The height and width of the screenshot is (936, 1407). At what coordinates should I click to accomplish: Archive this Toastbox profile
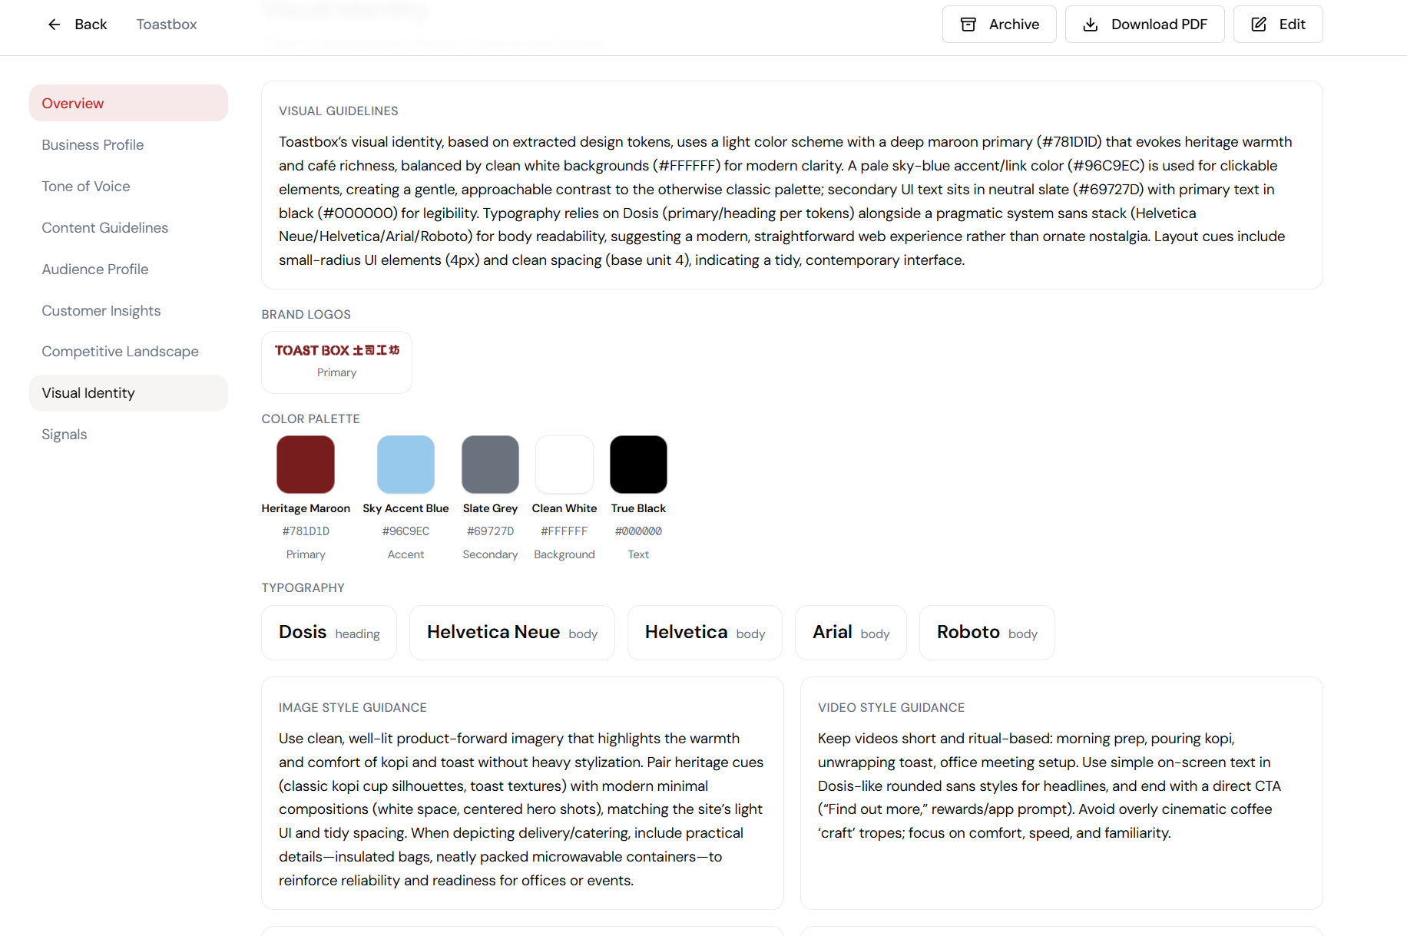pyautogui.click(x=999, y=24)
